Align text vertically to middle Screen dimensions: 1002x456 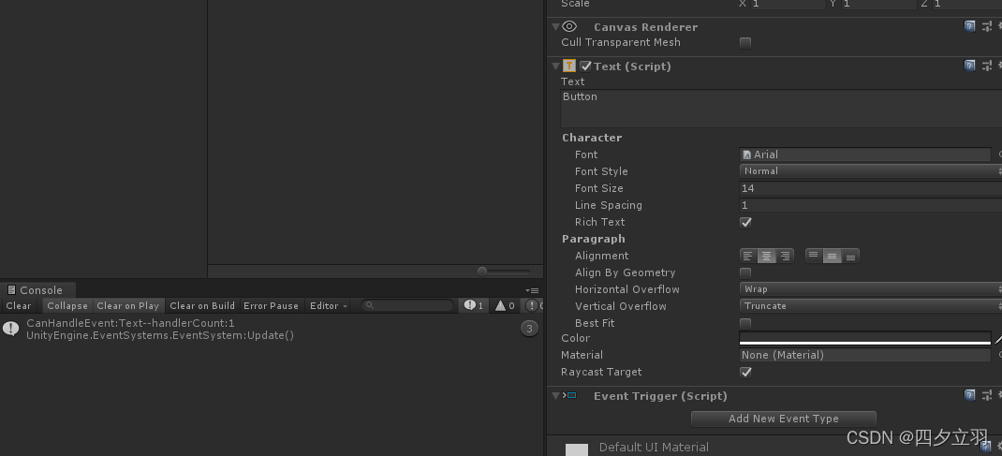pyautogui.click(x=832, y=257)
